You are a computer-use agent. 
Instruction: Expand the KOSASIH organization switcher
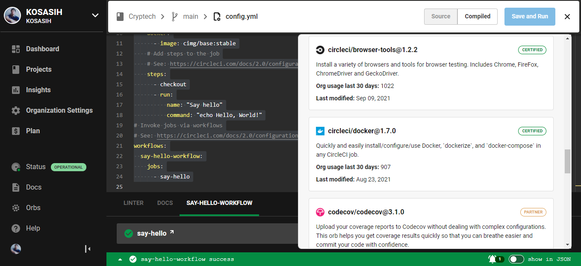pyautogui.click(x=95, y=16)
